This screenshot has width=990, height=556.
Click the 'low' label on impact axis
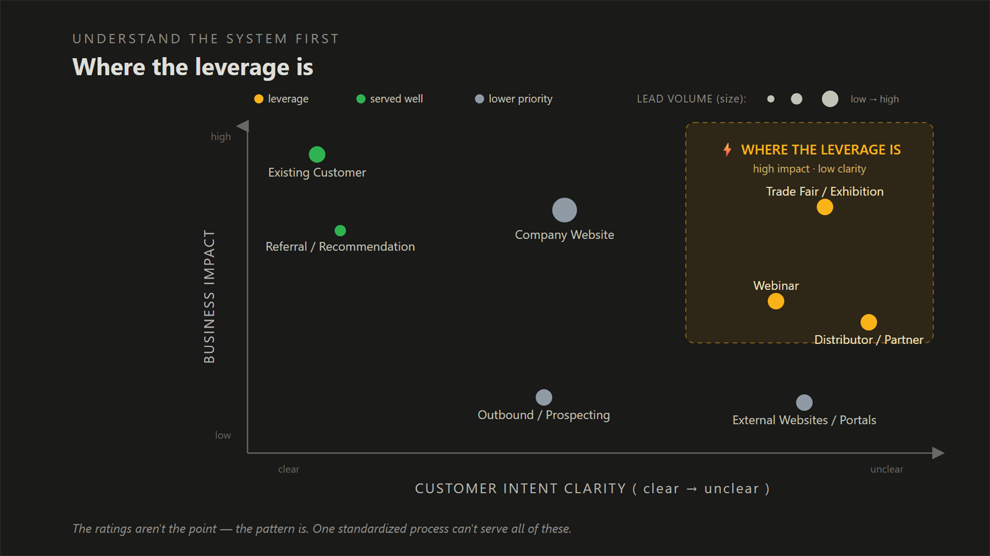coord(223,435)
